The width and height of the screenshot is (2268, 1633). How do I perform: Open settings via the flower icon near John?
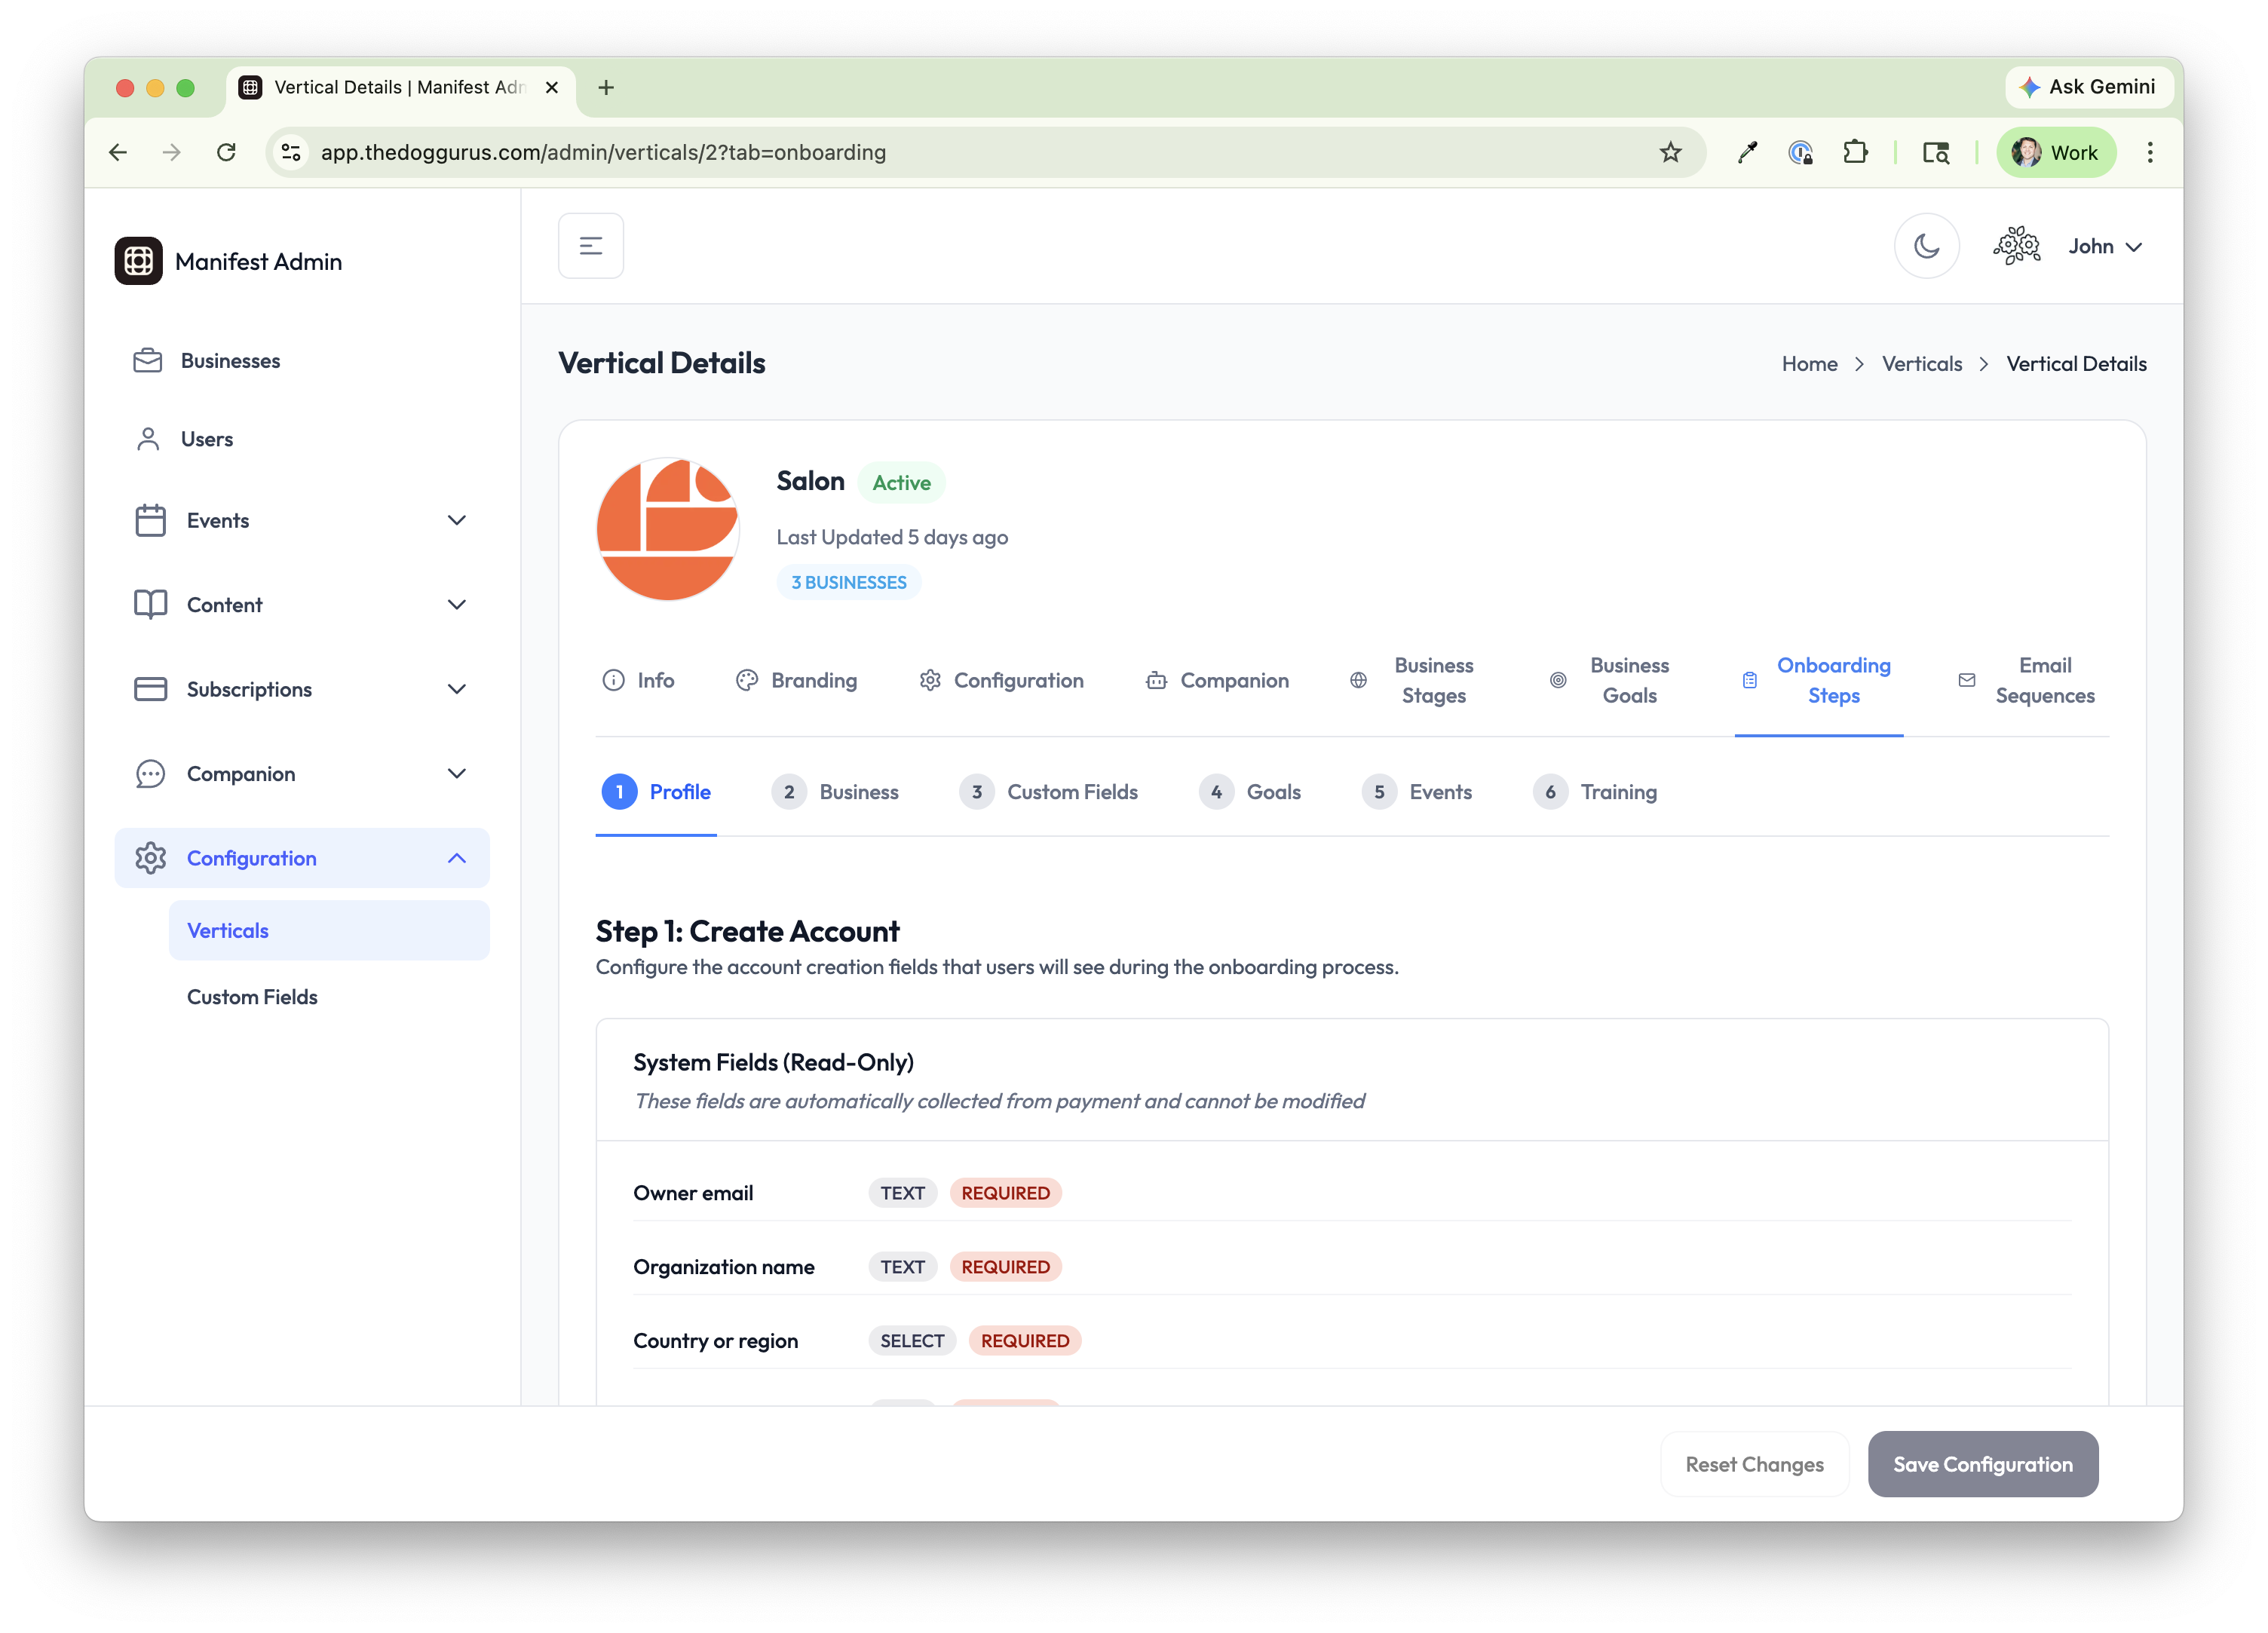point(2017,245)
